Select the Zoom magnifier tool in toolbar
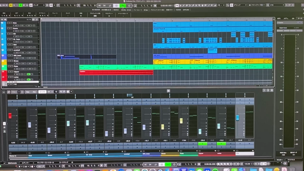This screenshot has height=171, width=304. (x=199, y=5)
